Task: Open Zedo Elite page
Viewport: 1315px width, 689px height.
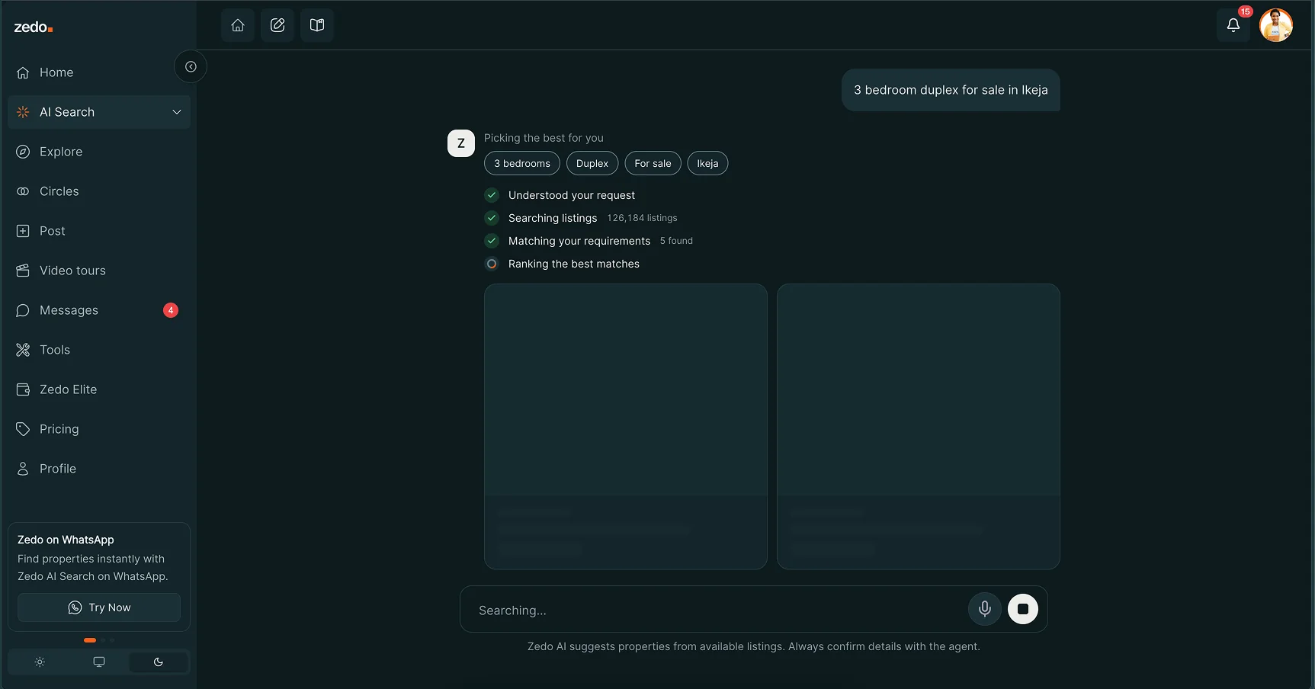Action: [99, 389]
